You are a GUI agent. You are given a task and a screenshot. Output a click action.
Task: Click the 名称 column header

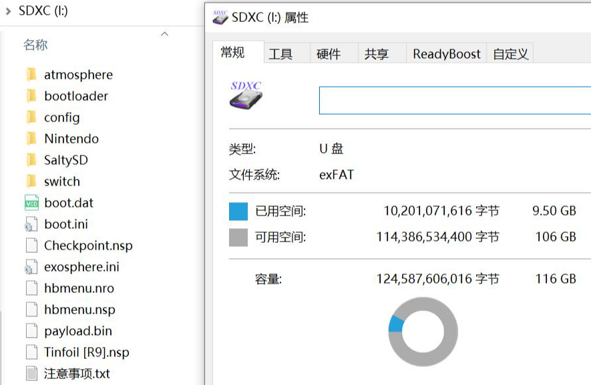[35, 45]
